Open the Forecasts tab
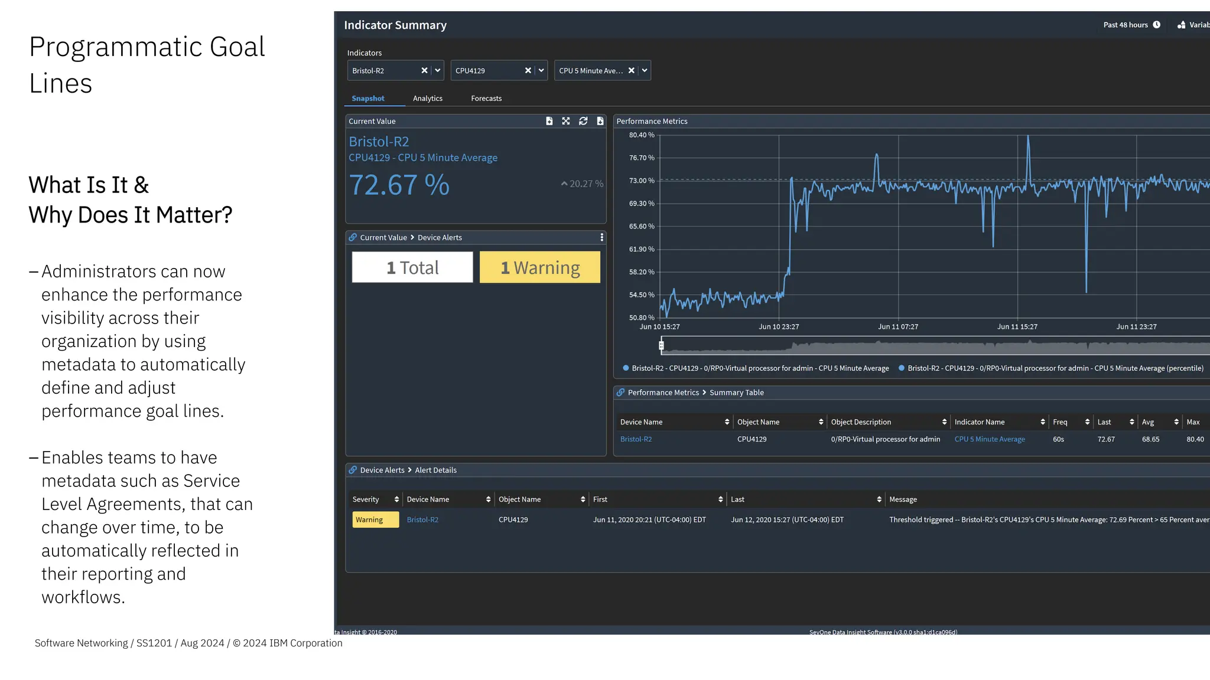 tap(486, 99)
